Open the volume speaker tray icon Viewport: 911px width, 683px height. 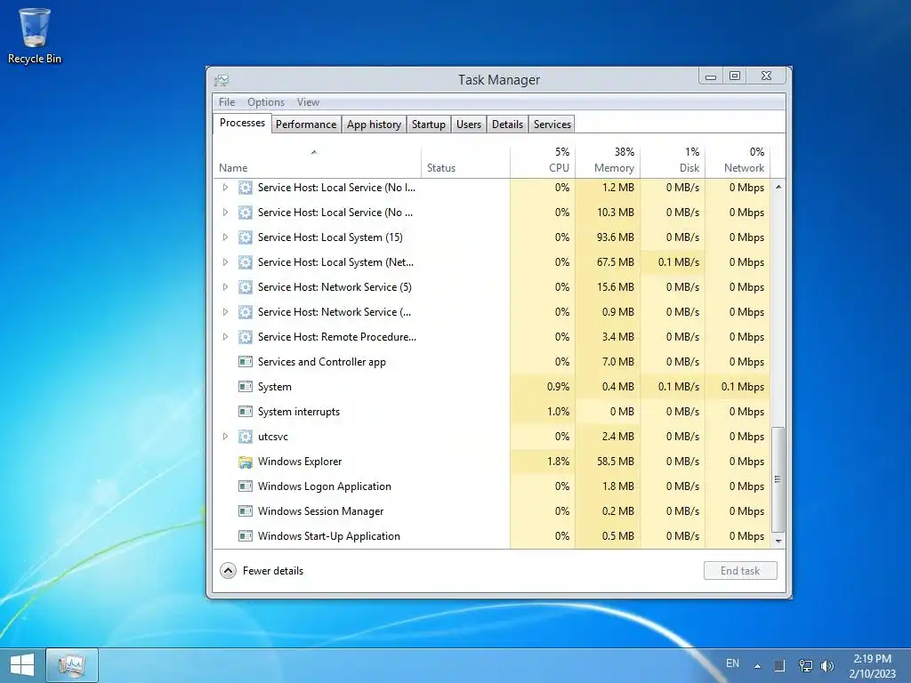click(x=826, y=665)
